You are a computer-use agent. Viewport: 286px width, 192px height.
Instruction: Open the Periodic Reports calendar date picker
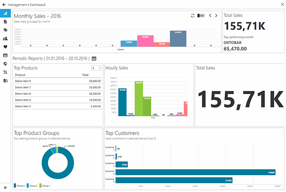pyautogui.click(x=94, y=59)
